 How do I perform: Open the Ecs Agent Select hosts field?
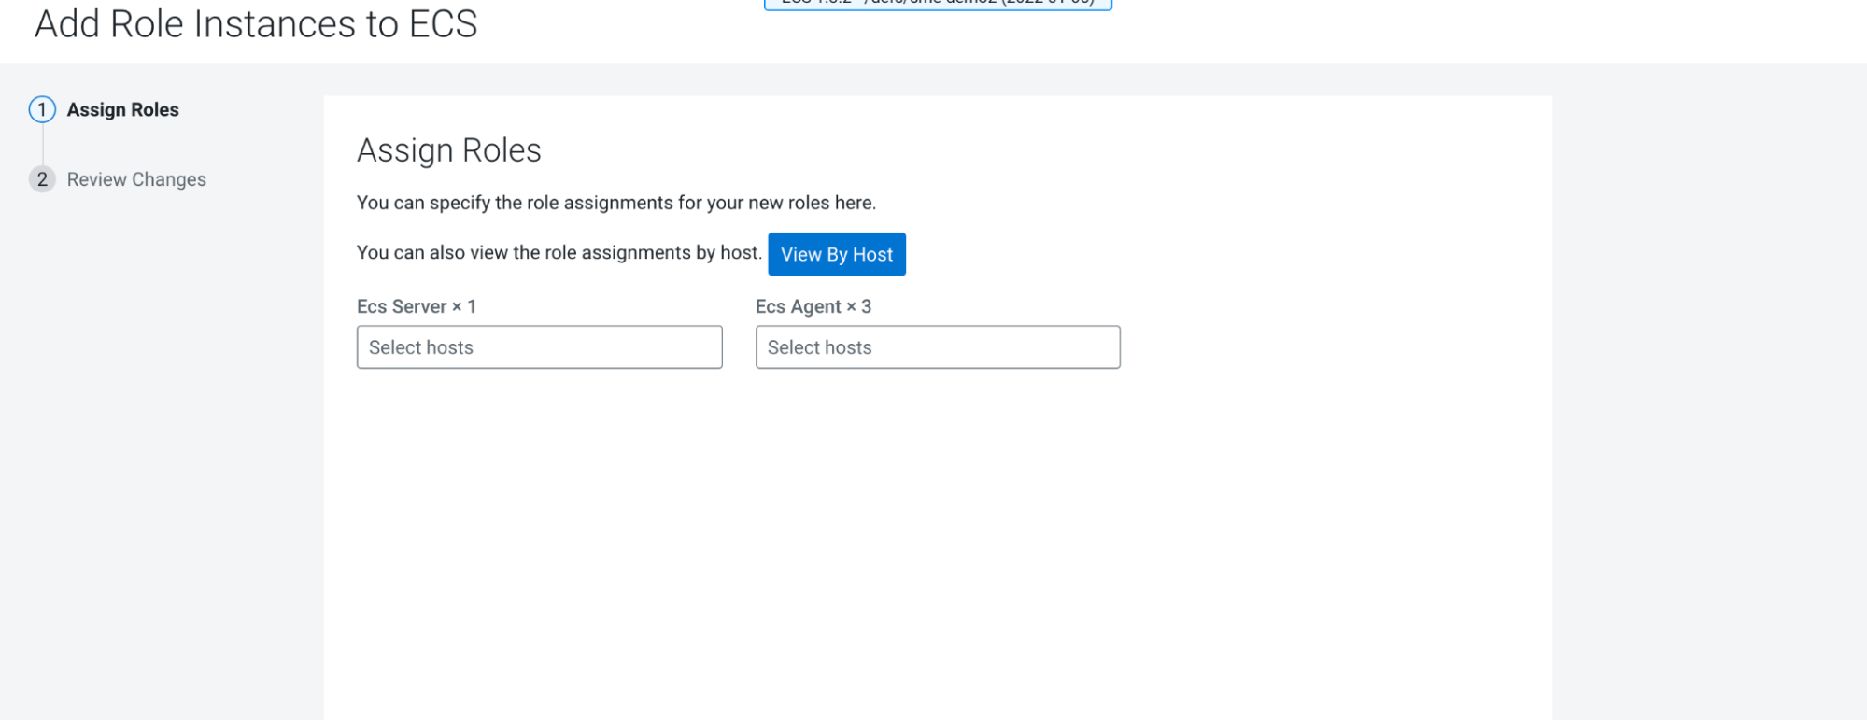coord(937,347)
